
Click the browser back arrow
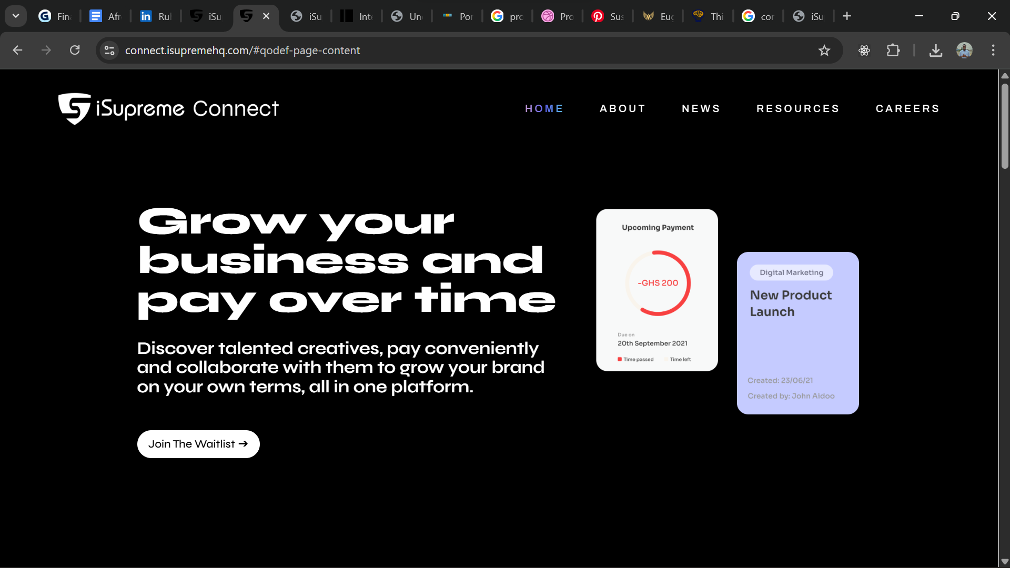click(x=17, y=50)
